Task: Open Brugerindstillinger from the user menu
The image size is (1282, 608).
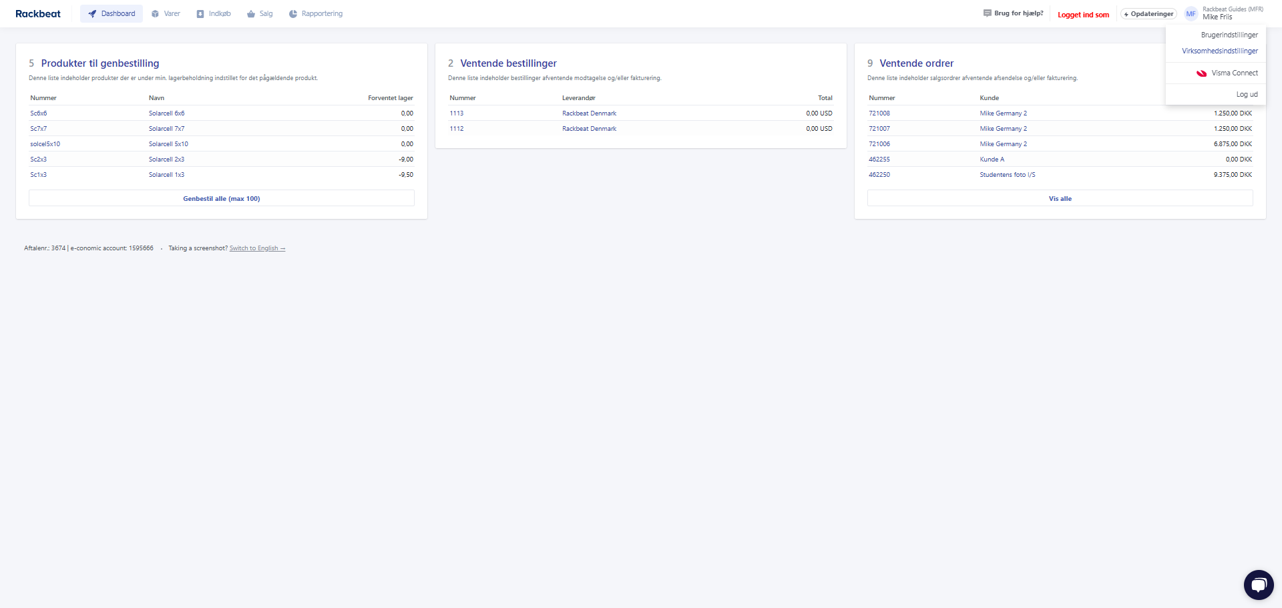Action: (x=1229, y=35)
